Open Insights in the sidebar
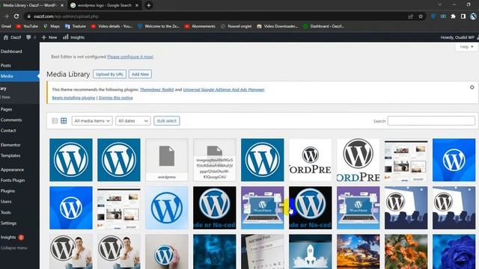This screenshot has height=269, width=479. click(8, 237)
